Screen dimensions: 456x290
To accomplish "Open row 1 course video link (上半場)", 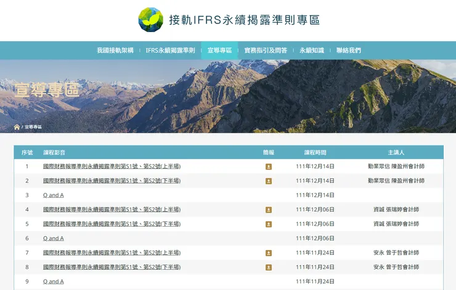I will point(112,167).
